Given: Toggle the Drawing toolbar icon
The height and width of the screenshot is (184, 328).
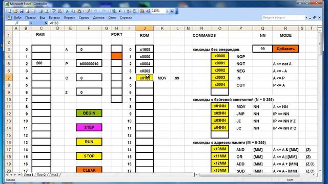Looking at the screenshot, I should (x=148, y=11).
